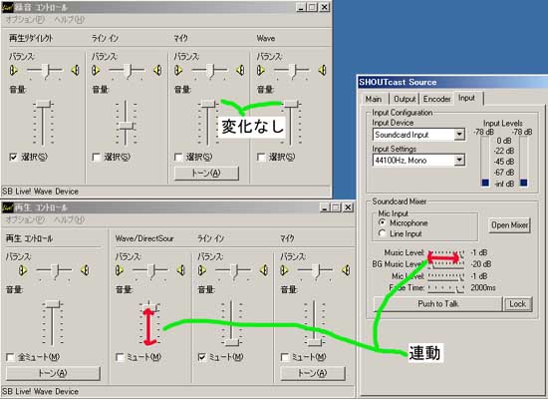This screenshot has width=548, height=399.
Task: Open ヘルプ menu in 録音 コントロール
Action: 69,20
